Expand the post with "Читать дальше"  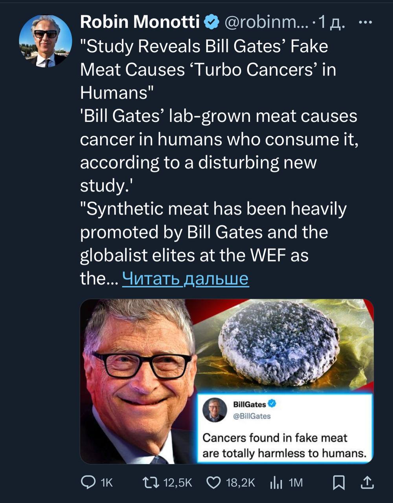click(185, 279)
